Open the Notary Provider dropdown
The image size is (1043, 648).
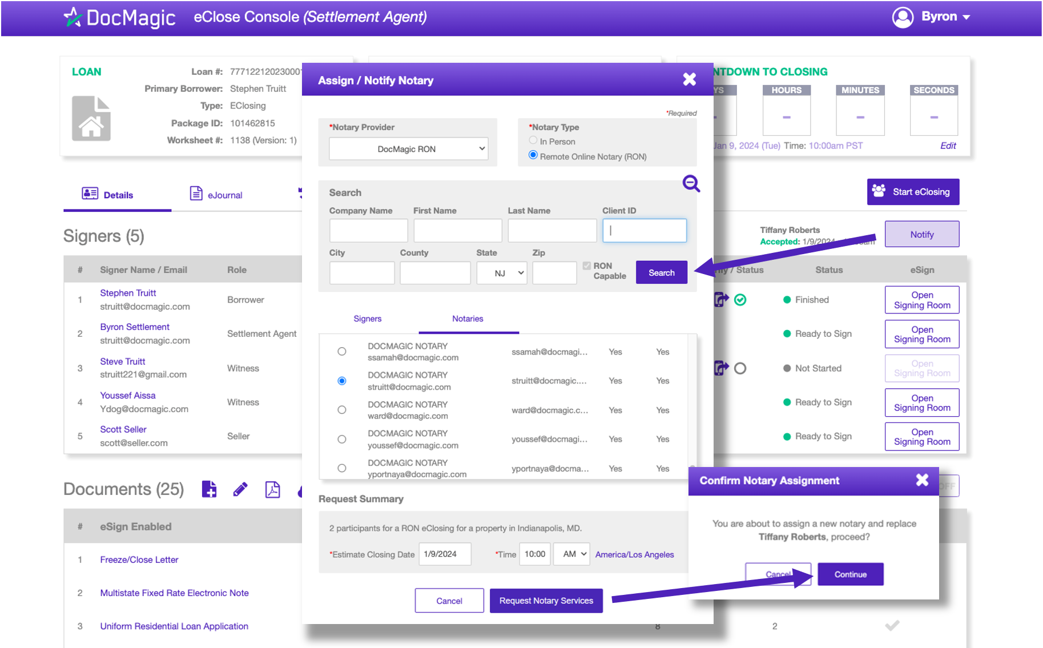[408, 149]
